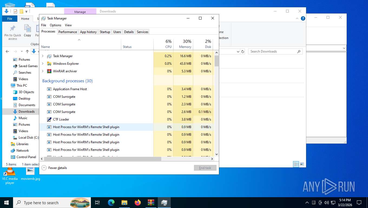
Task: Open Explorer help question mark icon
Action: point(303,18)
